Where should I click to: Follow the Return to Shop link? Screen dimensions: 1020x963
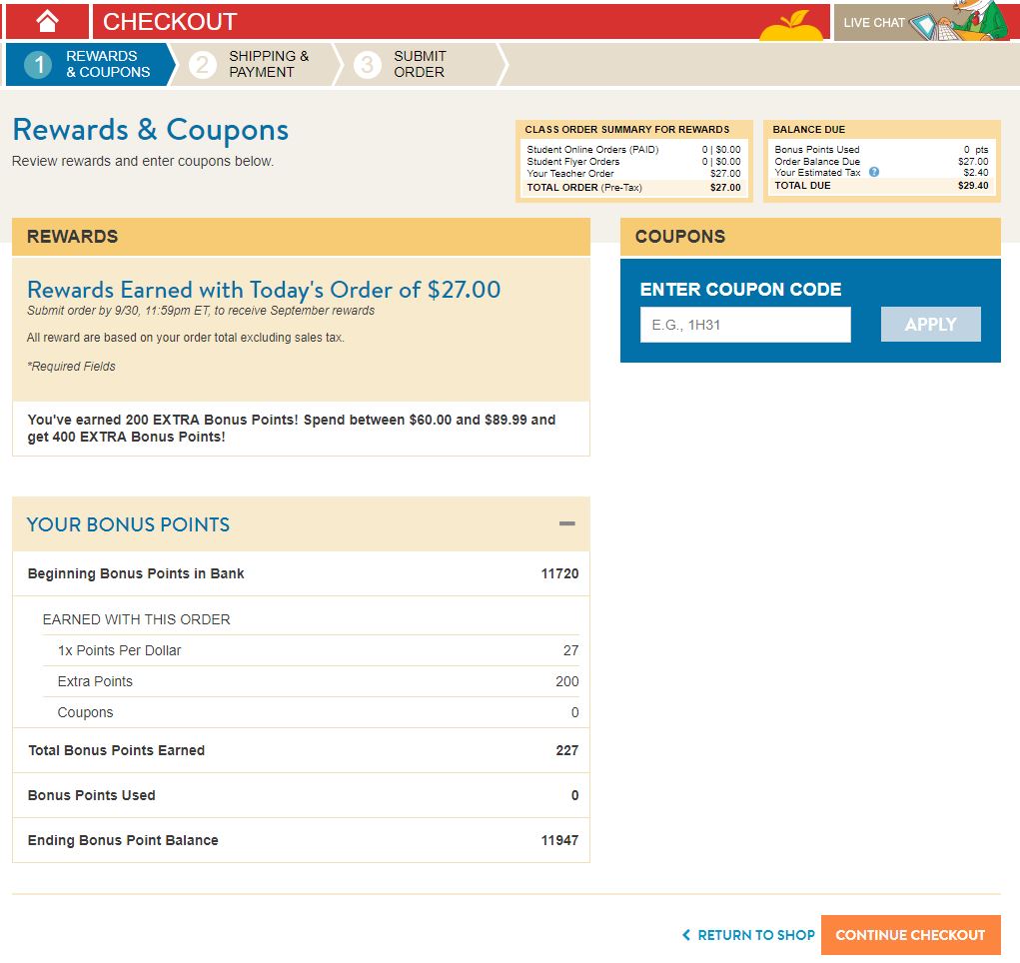pos(755,935)
